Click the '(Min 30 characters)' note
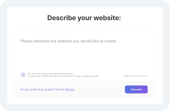 coord(139,76)
